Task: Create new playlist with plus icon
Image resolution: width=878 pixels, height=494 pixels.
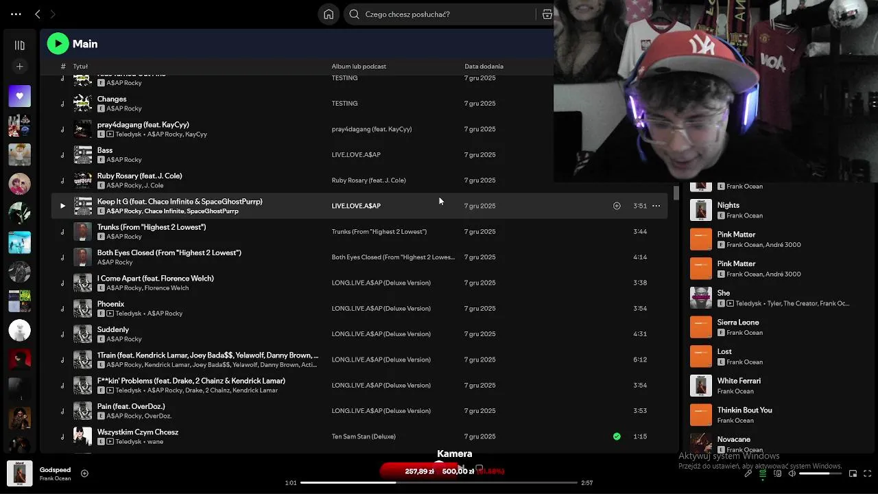Action: [x=19, y=67]
